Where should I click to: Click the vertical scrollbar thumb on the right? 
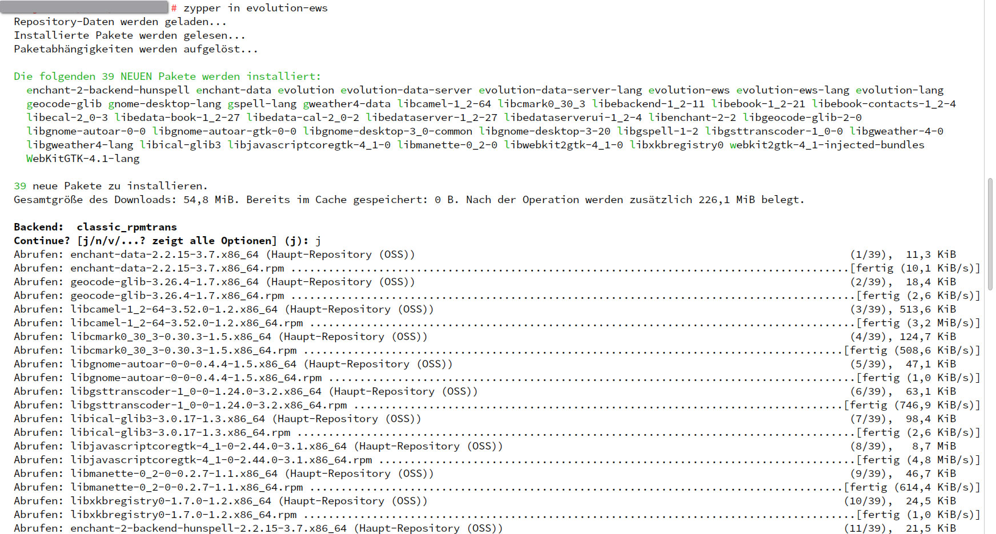[x=990, y=234]
